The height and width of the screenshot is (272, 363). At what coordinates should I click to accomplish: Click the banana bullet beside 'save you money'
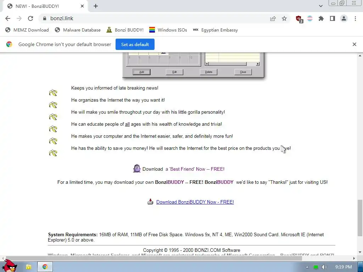point(53,153)
